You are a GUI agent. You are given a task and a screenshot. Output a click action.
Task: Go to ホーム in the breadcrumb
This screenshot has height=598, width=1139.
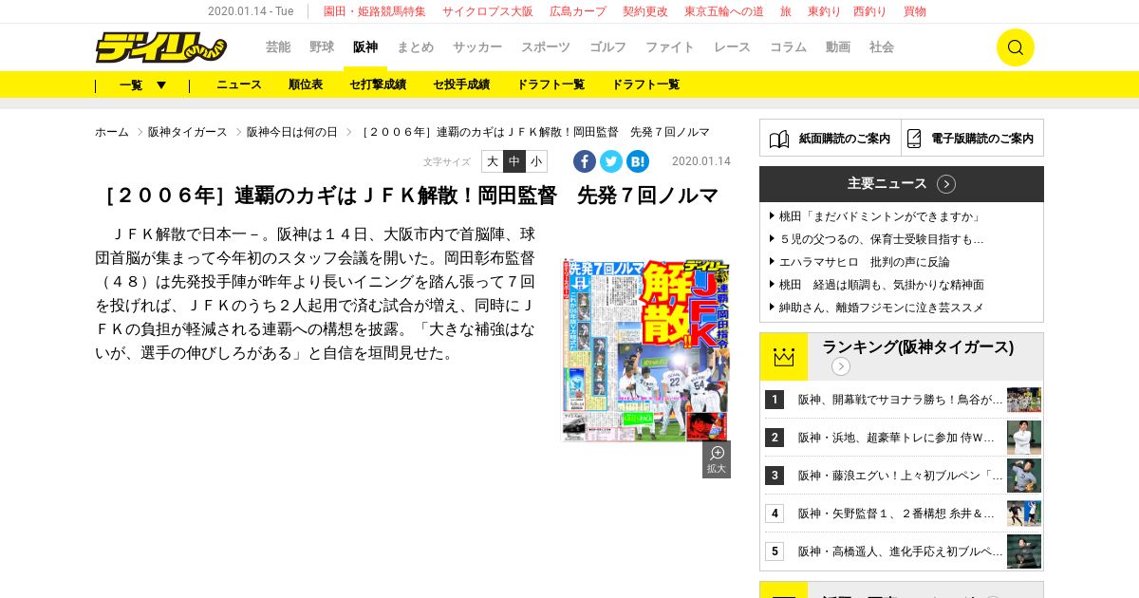pyautogui.click(x=112, y=132)
